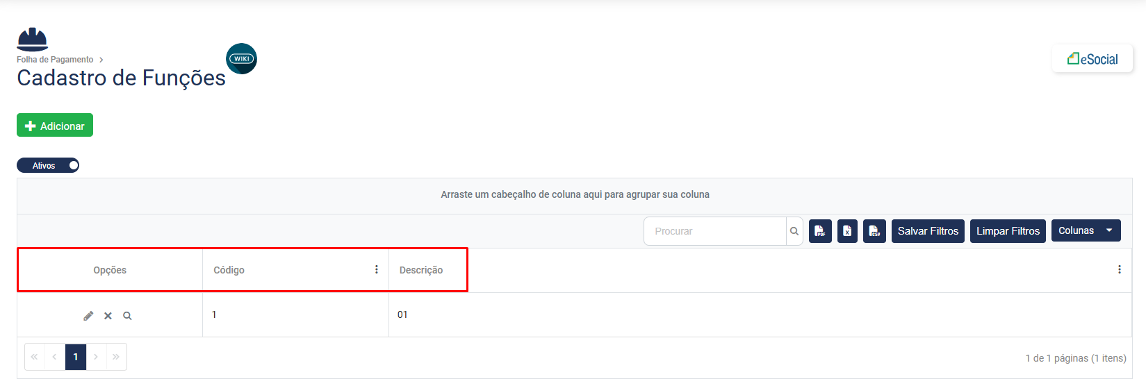Viewport: 1146px width, 388px height.
Task: Go to the next page arrow
Action: (x=96, y=357)
